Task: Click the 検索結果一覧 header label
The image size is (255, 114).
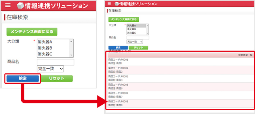Action: tap(245, 55)
